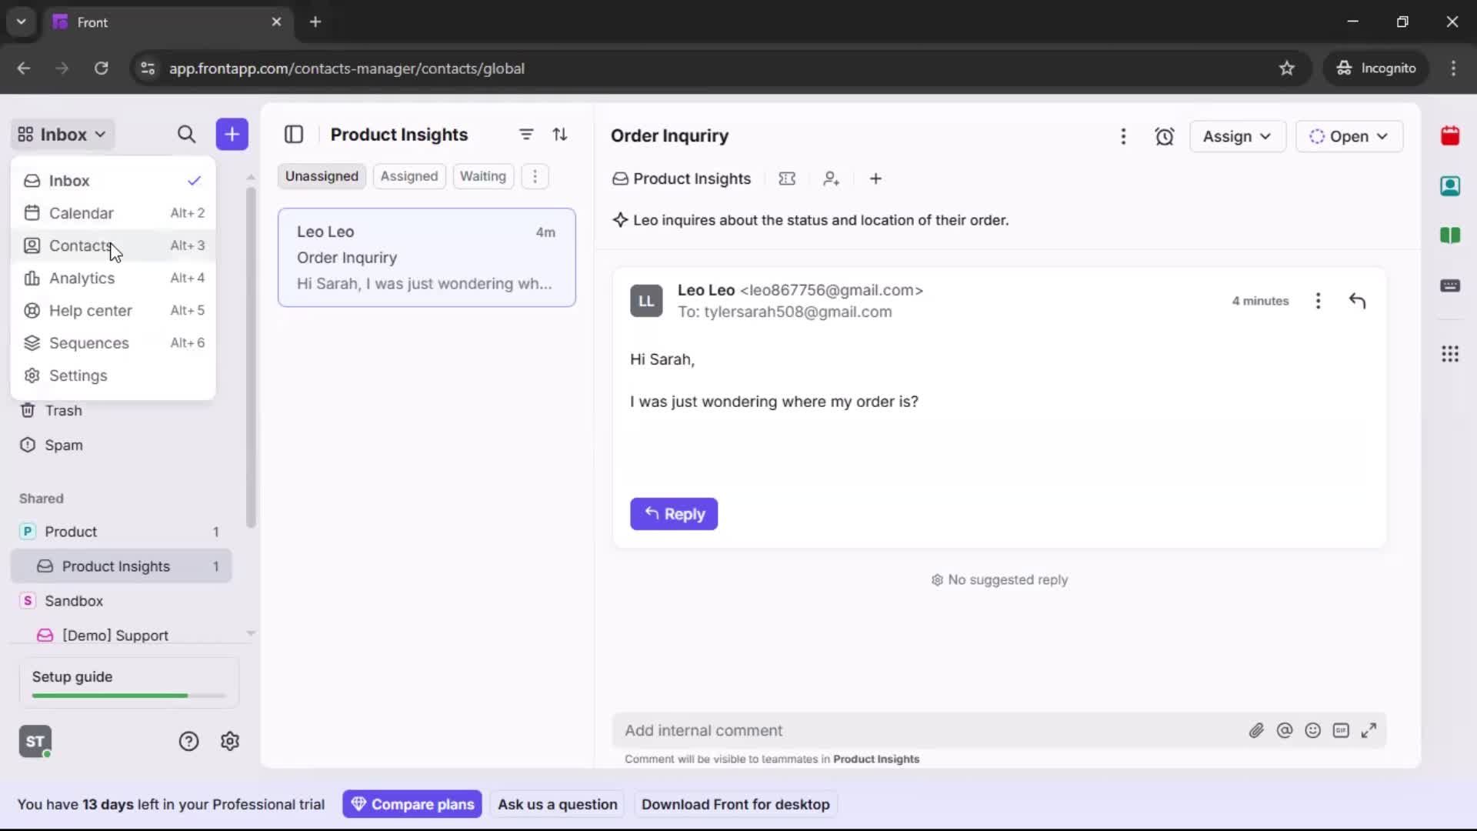Choose Analytics in the navigation menu

click(82, 278)
